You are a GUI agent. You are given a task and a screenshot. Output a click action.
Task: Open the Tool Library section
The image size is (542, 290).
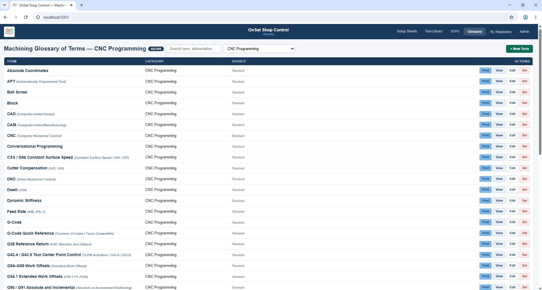[x=434, y=31]
